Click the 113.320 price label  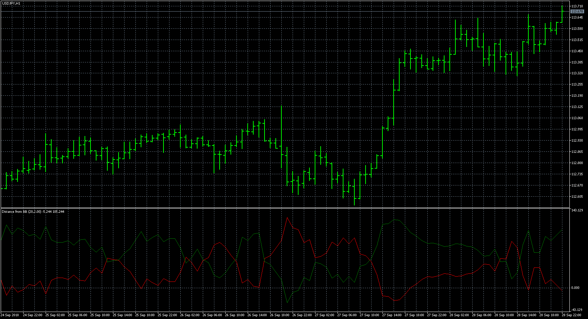(577, 73)
